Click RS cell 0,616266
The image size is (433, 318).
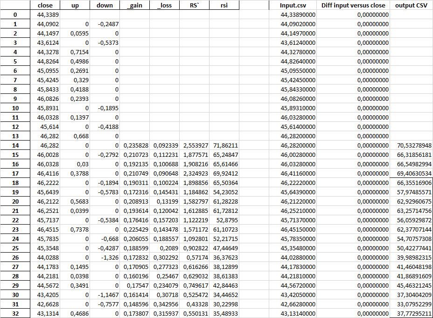[194, 267]
